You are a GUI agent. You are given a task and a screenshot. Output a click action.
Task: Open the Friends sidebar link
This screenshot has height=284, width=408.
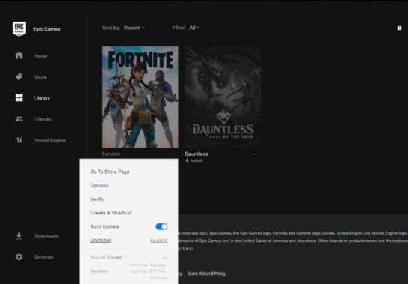point(43,119)
